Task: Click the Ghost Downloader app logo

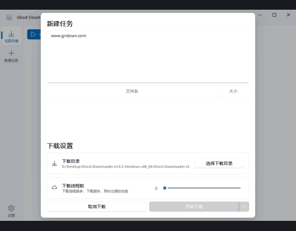Action: (9, 18)
